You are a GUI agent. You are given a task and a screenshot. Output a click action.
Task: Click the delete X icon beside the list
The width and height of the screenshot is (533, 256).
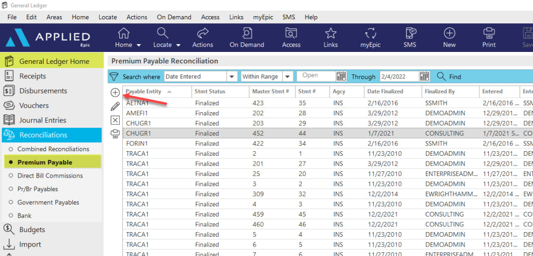point(115,120)
